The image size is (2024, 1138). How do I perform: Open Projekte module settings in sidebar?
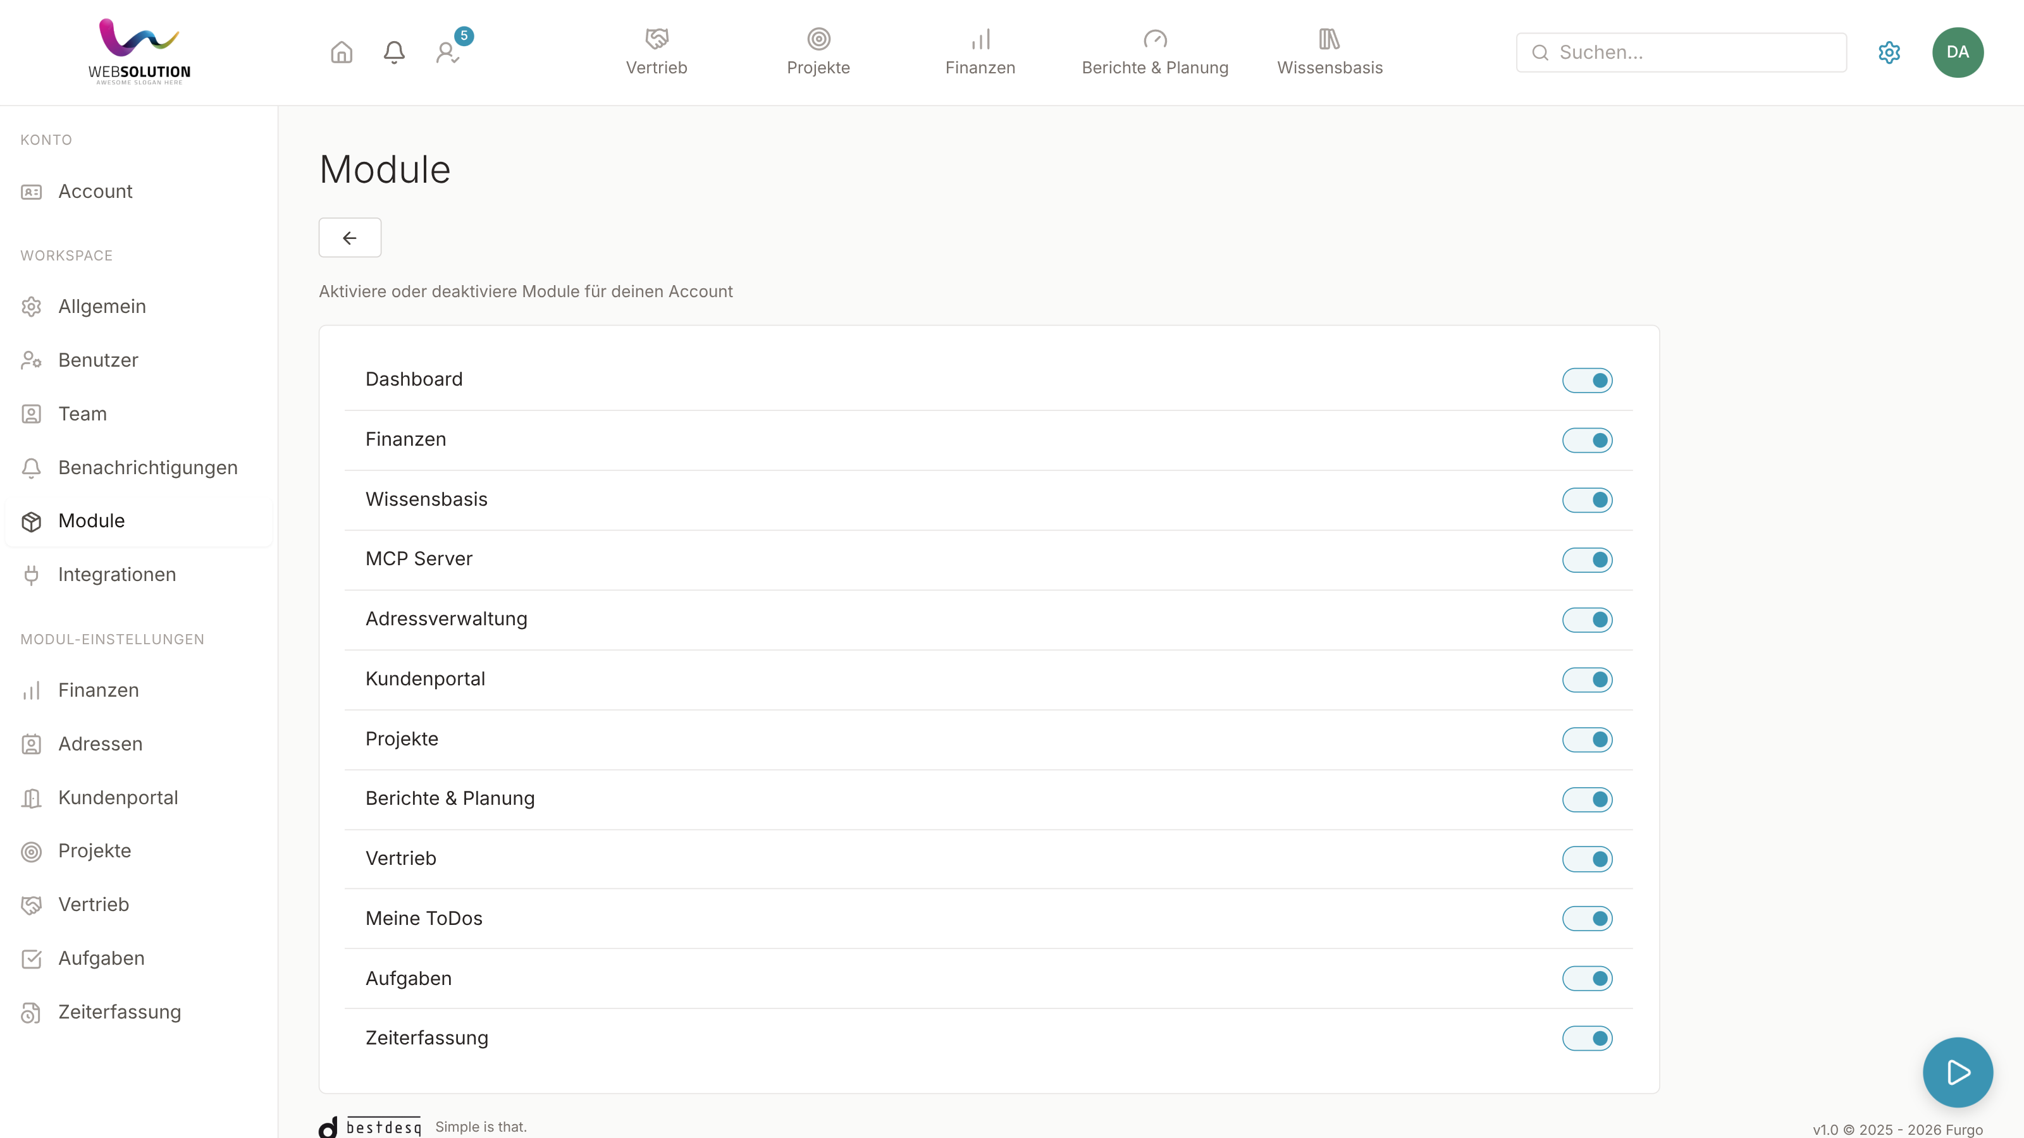(139, 852)
